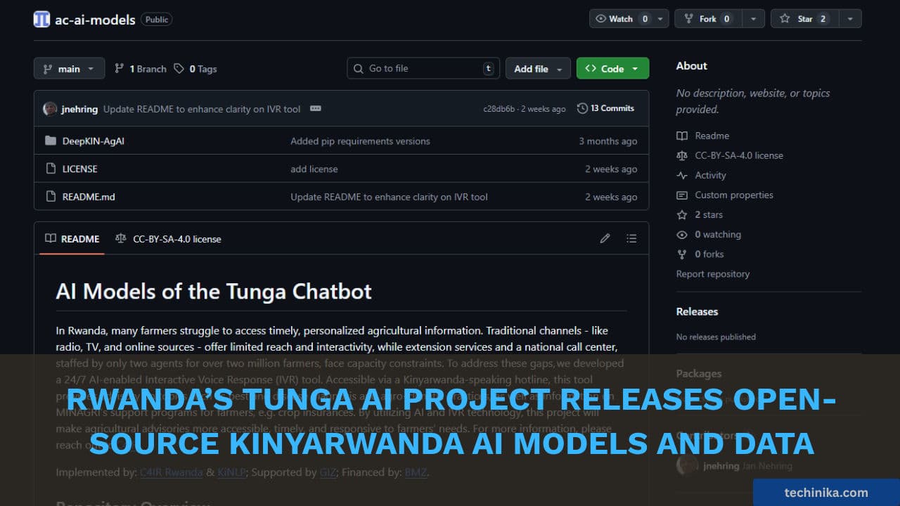Focus the Go to file search field

coord(423,68)
